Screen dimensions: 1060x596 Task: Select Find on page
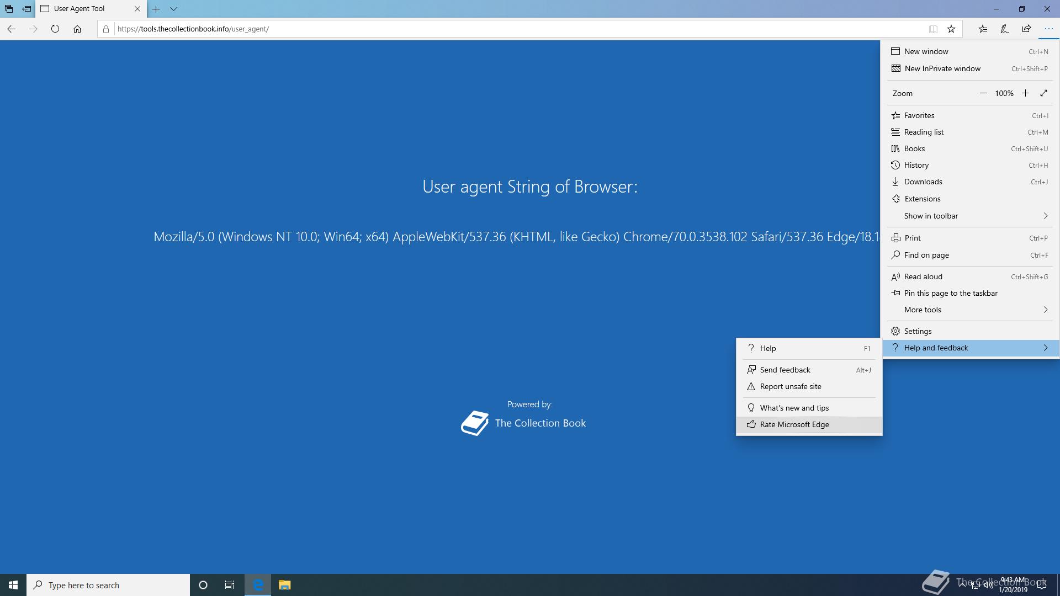(x=970, y=255)
